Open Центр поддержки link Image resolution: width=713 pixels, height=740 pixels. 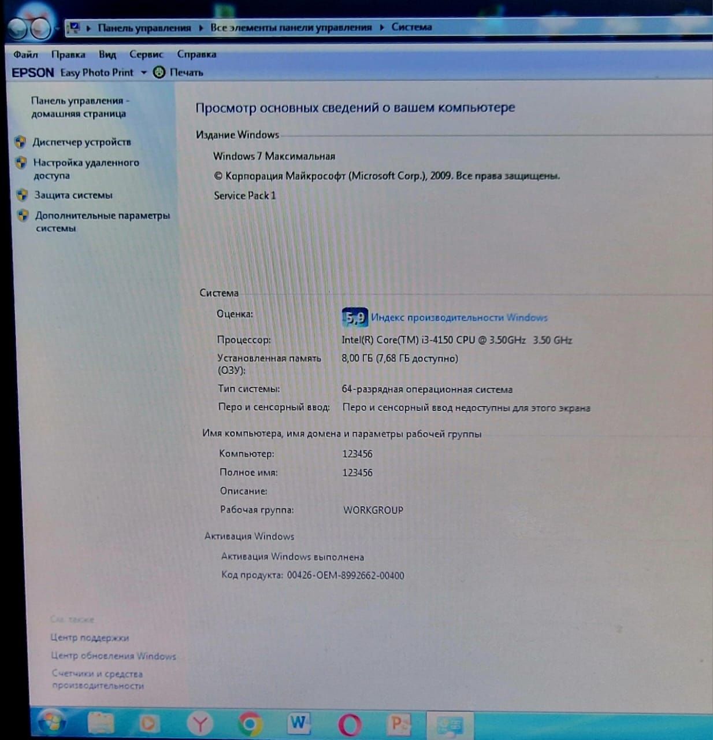pos(90,638)
